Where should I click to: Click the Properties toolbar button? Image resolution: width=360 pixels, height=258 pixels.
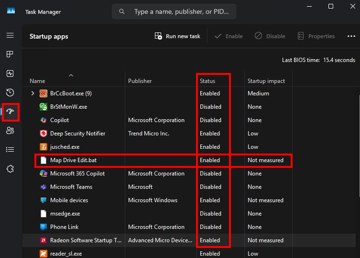tap(316, 36)
